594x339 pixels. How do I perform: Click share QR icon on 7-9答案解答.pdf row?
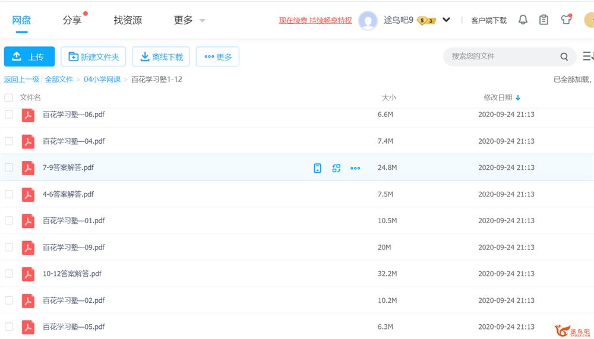point(336,168)
